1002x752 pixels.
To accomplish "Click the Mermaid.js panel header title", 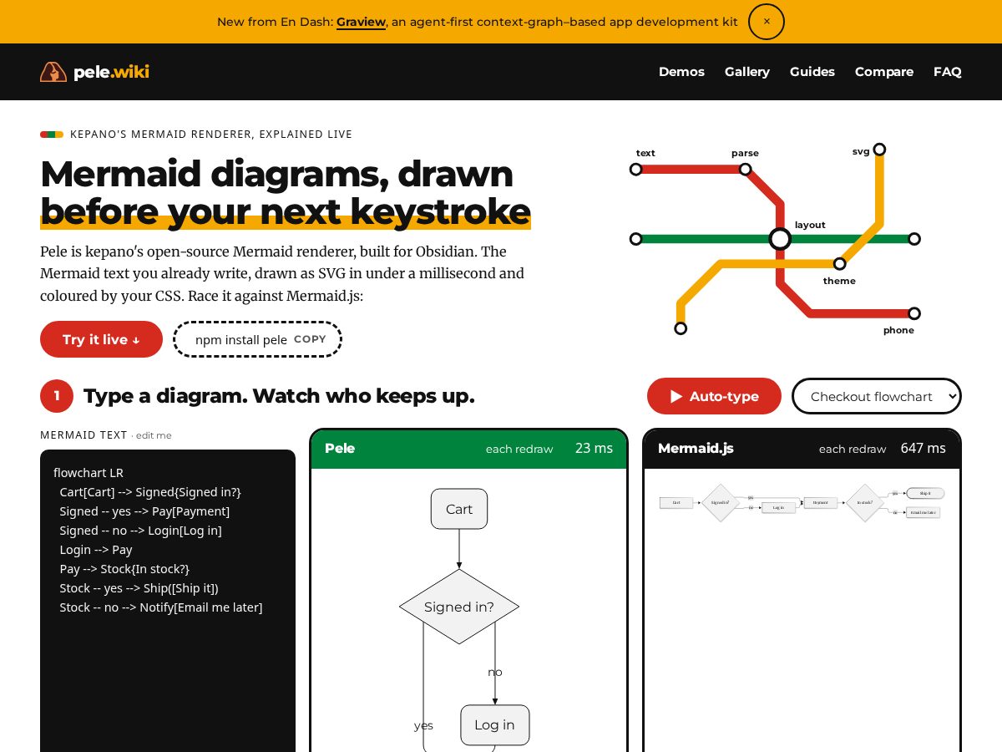I will (x=696, y=449).
